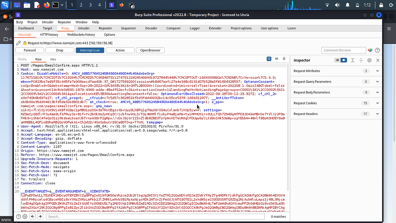Click the Drop button
Screen dimensions: 396x223
point(60,50)
